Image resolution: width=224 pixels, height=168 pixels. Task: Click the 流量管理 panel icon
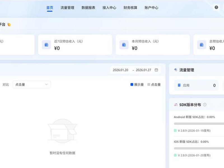coord(176,70)
